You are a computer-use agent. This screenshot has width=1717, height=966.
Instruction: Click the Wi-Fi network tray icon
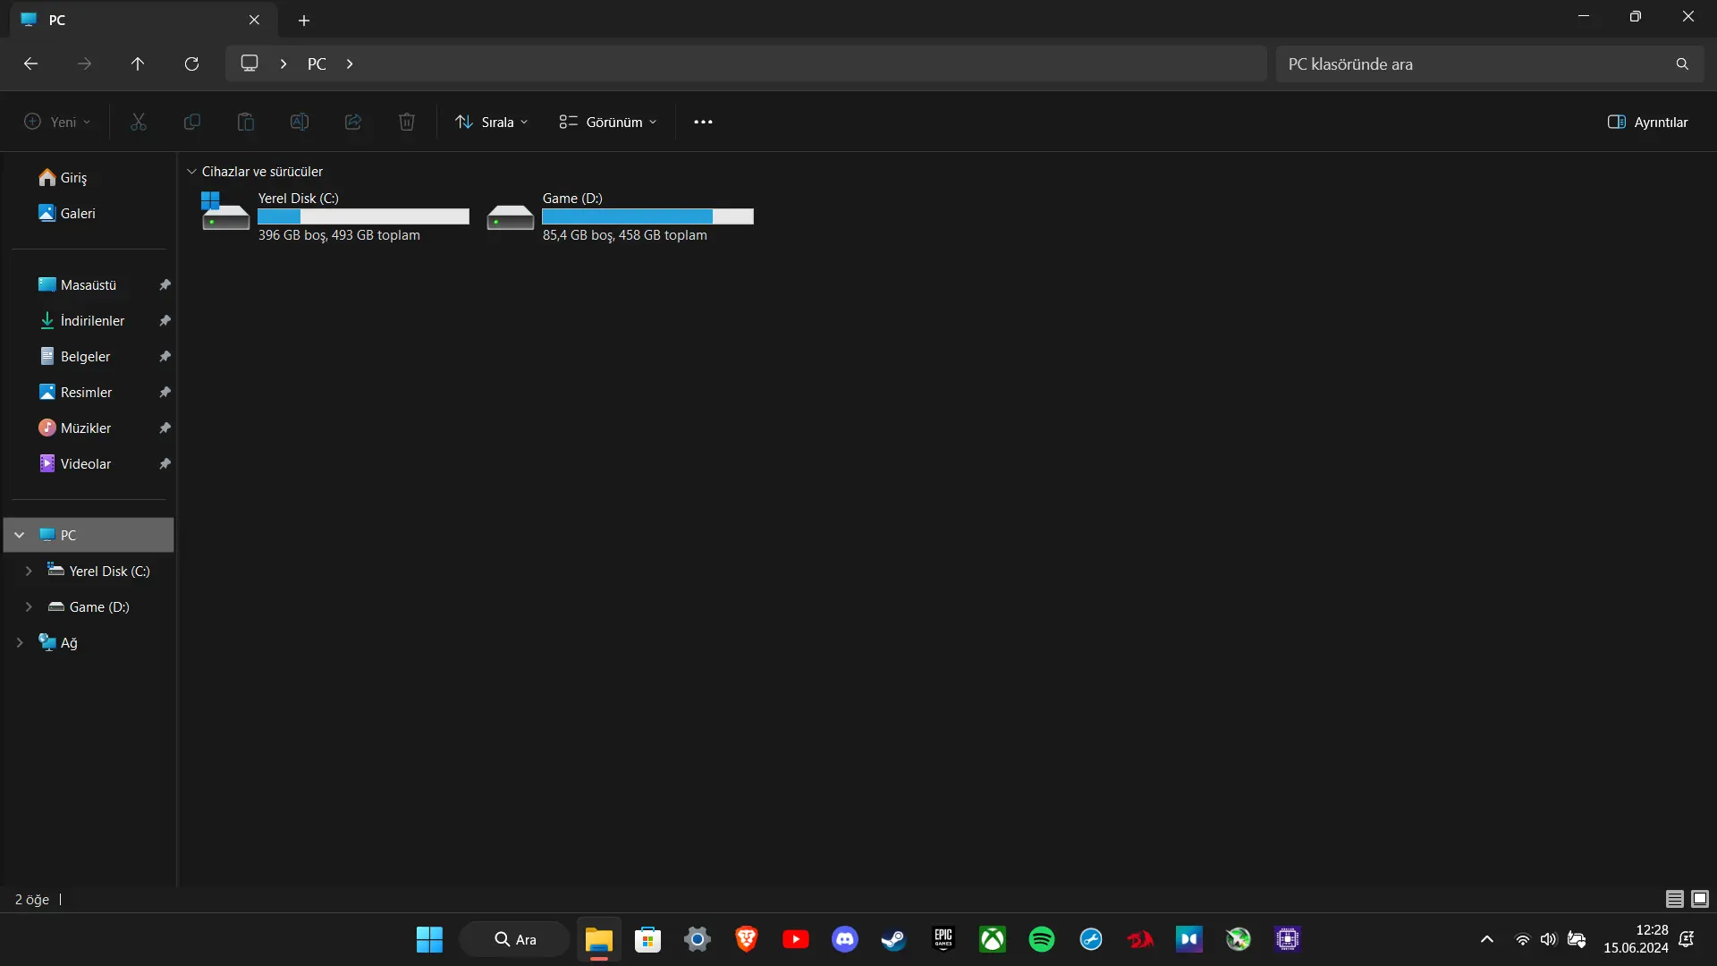point(1522,939)
